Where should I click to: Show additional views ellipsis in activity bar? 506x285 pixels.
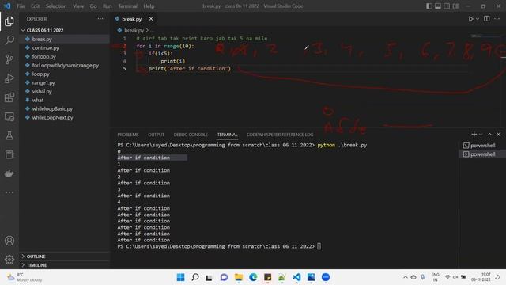(9, 192)
